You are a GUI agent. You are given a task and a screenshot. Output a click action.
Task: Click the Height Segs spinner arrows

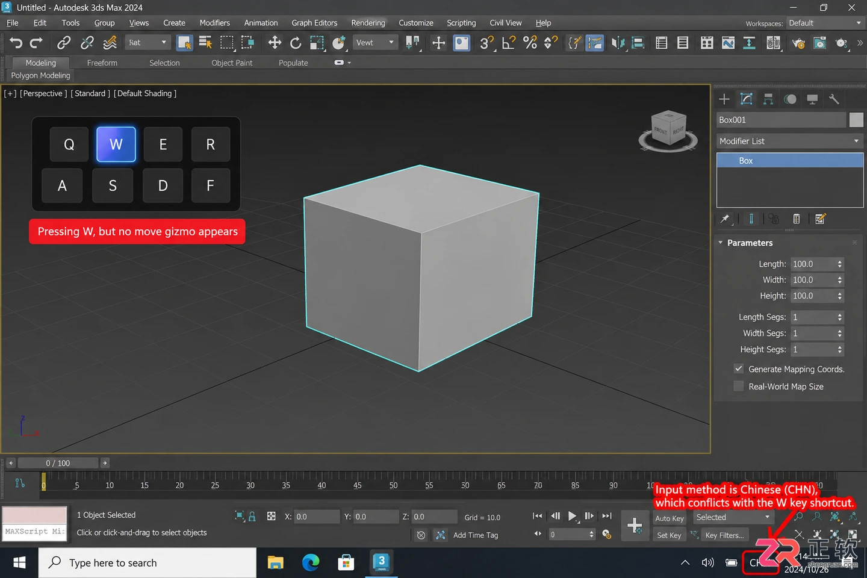point(840,350)
